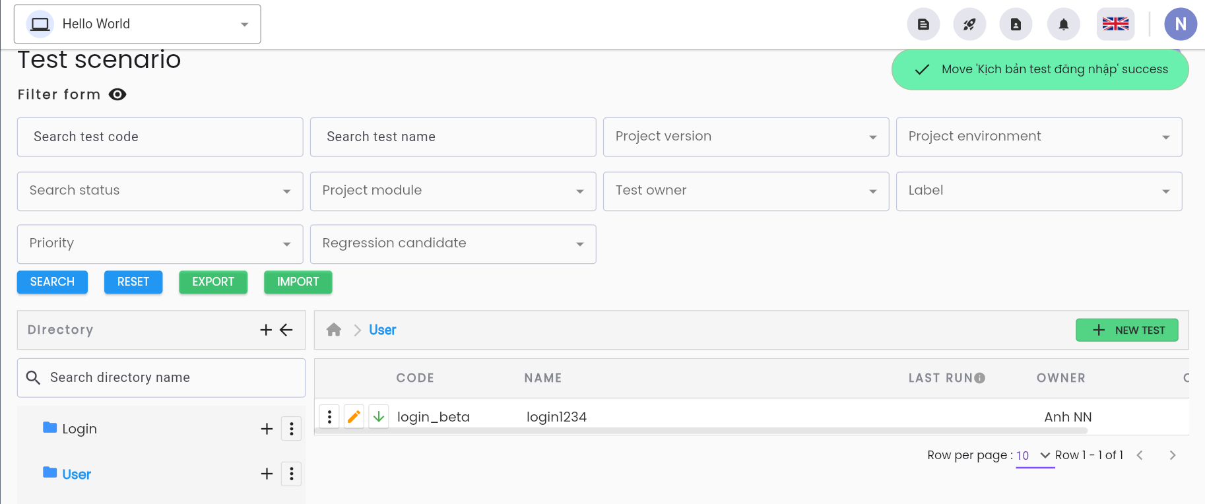The width and height of the screenshot is (1205, 504).
Task: Collapse Directory panel with left arrow
Action: click(286, 330)
